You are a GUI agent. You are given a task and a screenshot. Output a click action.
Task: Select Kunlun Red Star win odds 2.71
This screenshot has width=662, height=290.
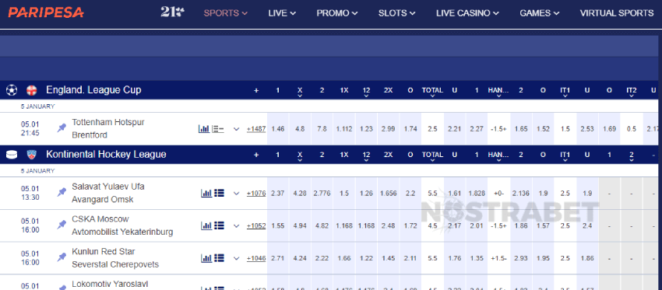click(x=278, y=258)
